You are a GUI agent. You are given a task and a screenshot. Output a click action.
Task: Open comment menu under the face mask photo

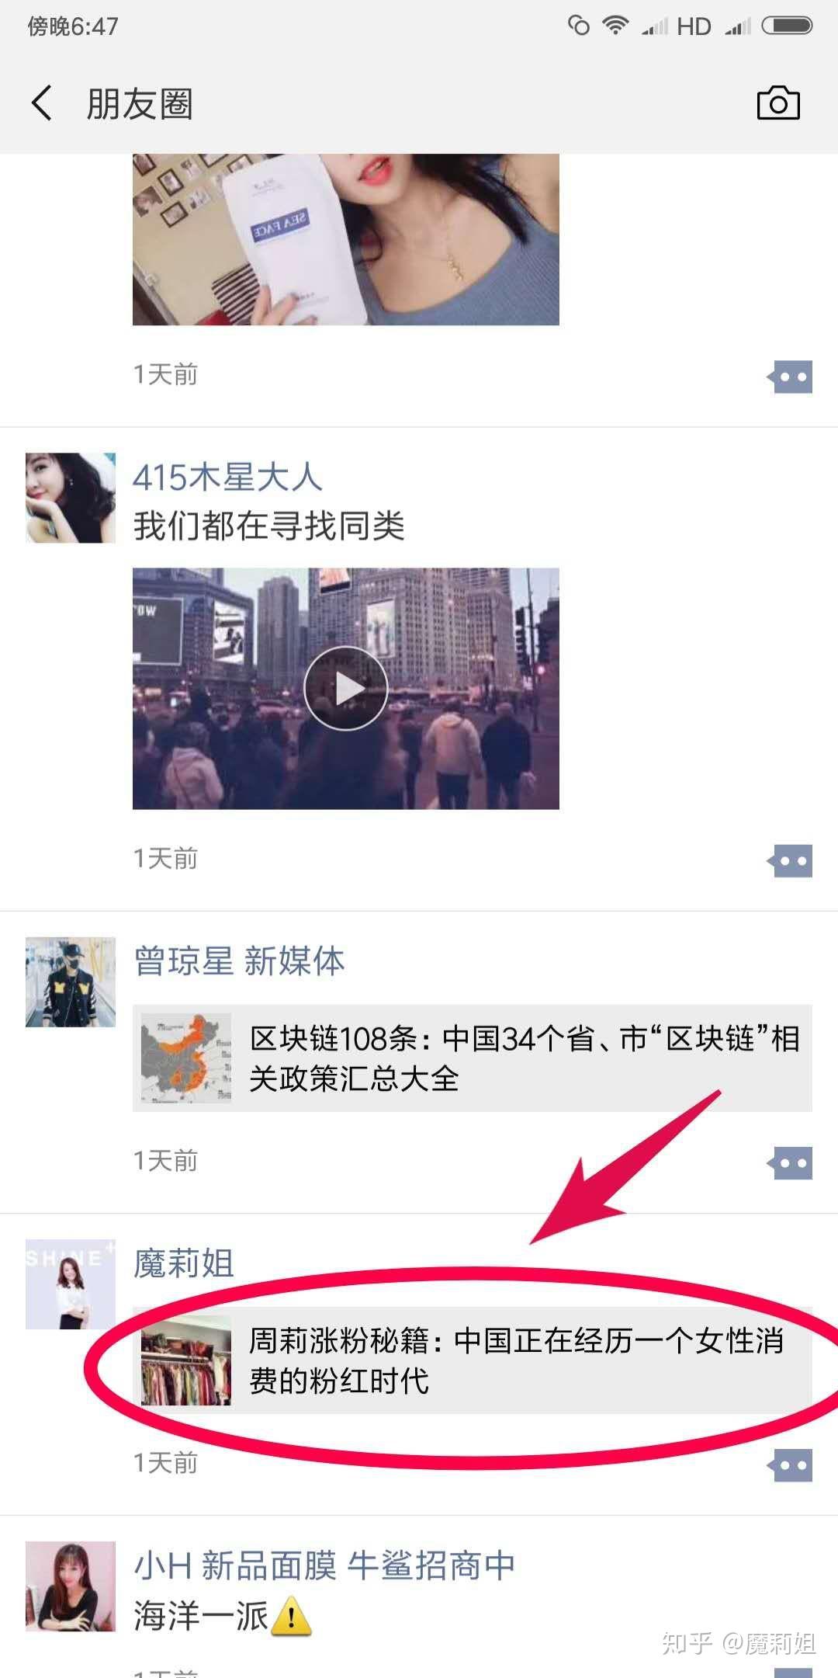pos(790,377)
